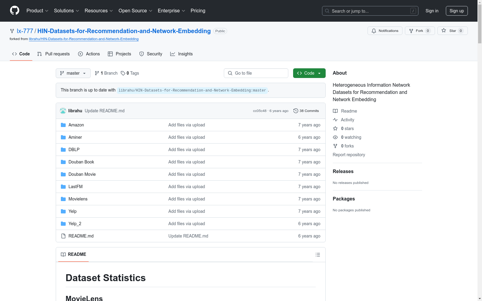Switch to the Pull requests tab
Image resolution: width=482 pixels, height=301 pixels.
pyautogui.click(x=53, y=54)
